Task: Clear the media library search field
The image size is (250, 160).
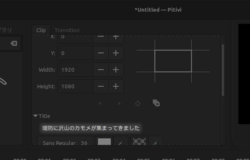Action: click(14, 43)
